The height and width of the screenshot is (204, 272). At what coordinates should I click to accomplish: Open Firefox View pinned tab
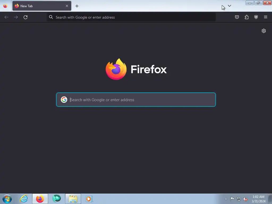pos(5,6)
